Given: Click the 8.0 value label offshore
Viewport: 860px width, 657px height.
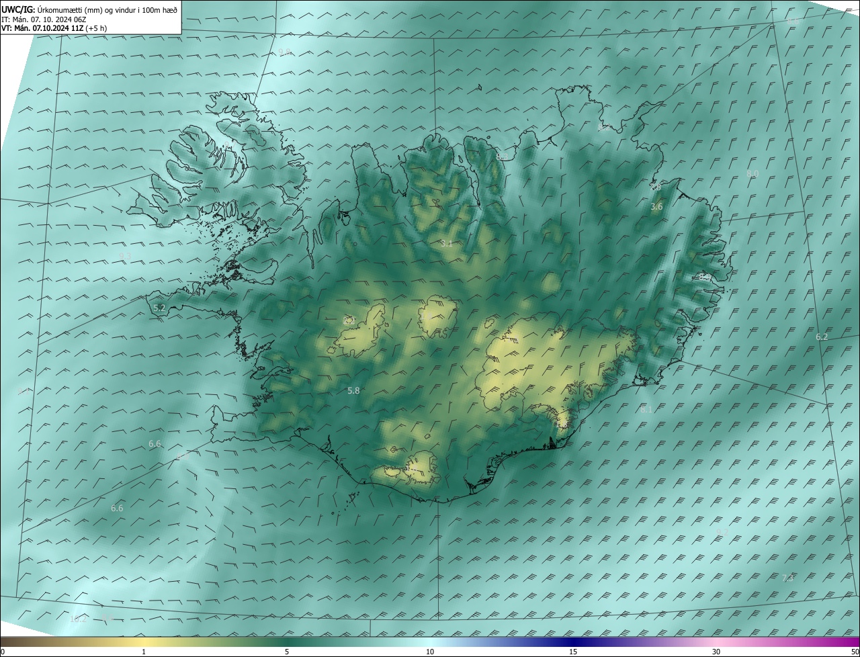Looking at the screenshot, I should tap(752, 173).
